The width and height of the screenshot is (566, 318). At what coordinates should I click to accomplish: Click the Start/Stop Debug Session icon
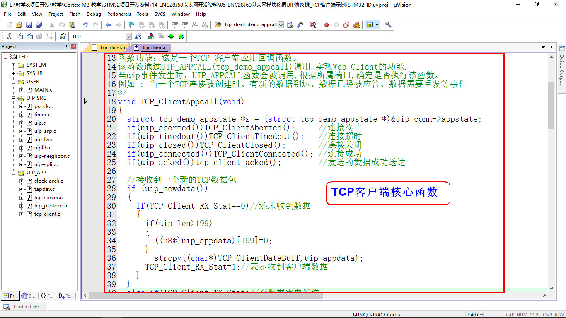point(313,25)
